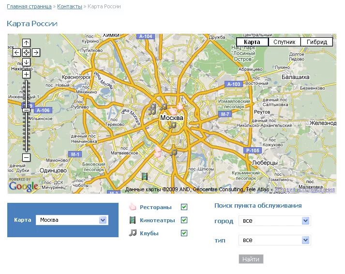Click the paired restaurant markers near Матвеевское
This screenshot has height=274, width=345.
pos(158,152)
